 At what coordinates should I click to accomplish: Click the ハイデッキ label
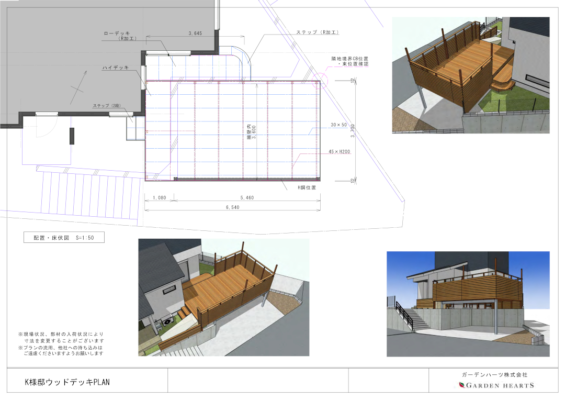(x=116, y=68)
